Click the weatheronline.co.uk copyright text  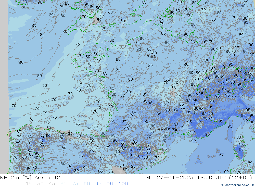[237, 185]
